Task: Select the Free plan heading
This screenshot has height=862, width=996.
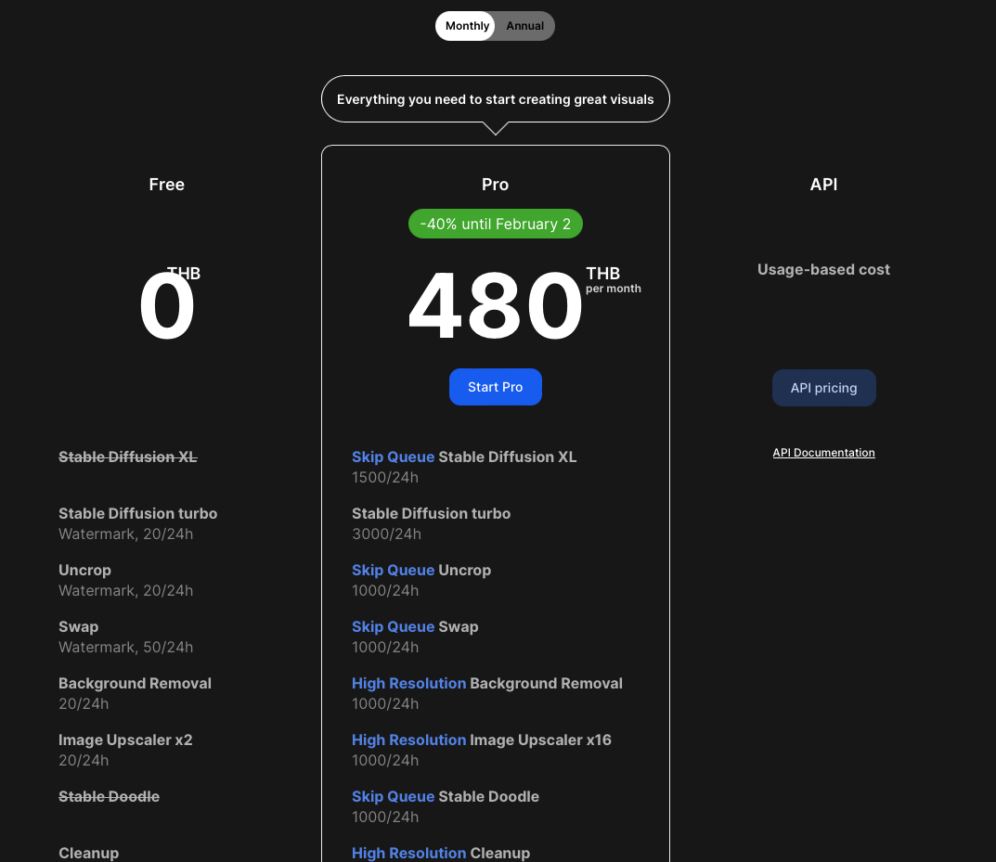Action: pyautogui.click(x=167, y=185)
